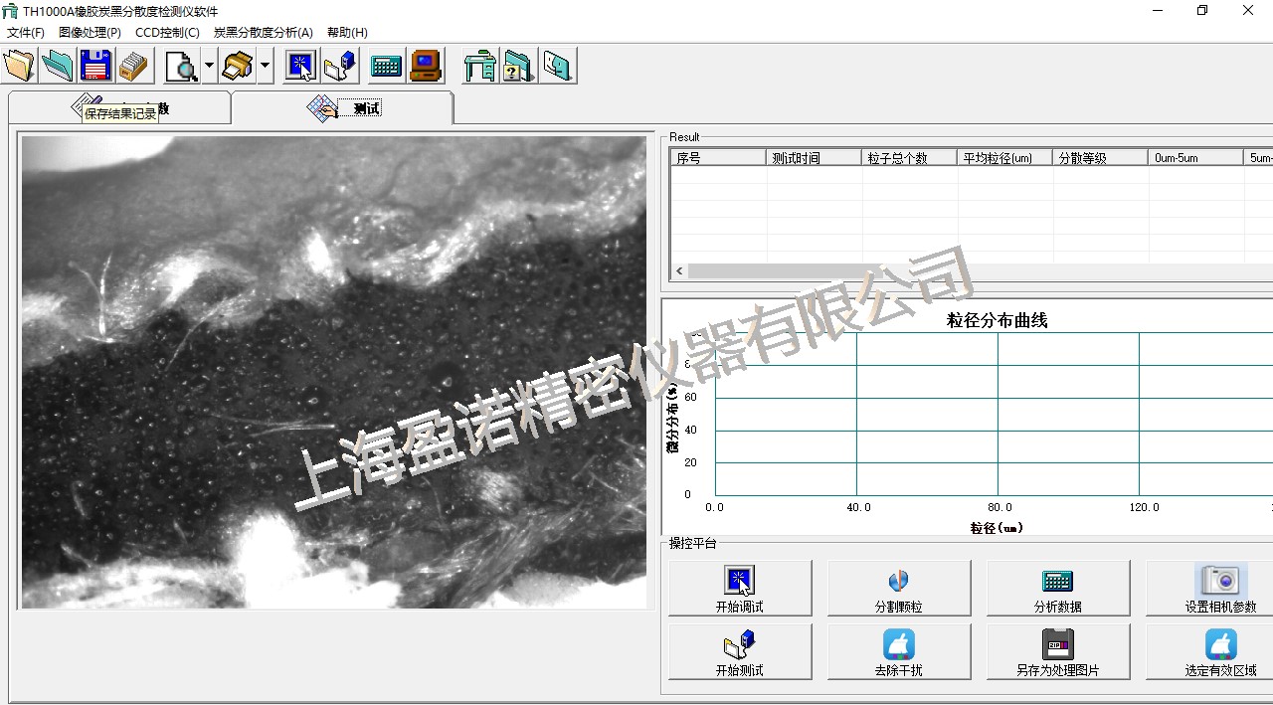This screenshot has width=1273, height=705.
Task: Open the 文件(F) menu
Action: tap(26, 33)
